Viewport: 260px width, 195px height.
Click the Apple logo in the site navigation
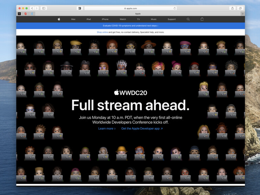59,19
